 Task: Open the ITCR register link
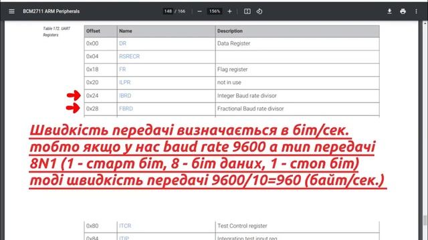pyautogui.click(x=125, y=226)
